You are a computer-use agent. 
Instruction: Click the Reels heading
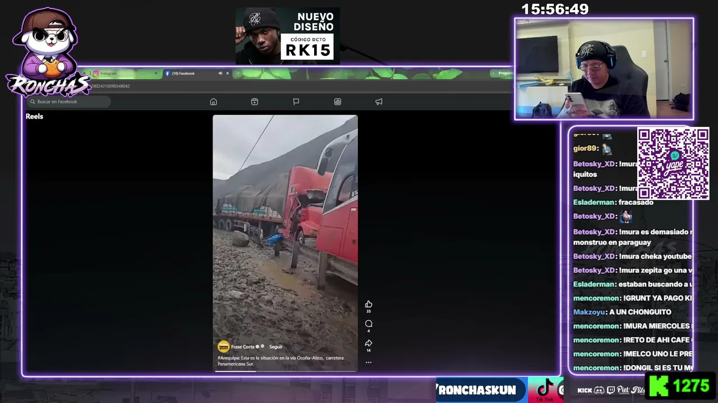tap(34, 116)
